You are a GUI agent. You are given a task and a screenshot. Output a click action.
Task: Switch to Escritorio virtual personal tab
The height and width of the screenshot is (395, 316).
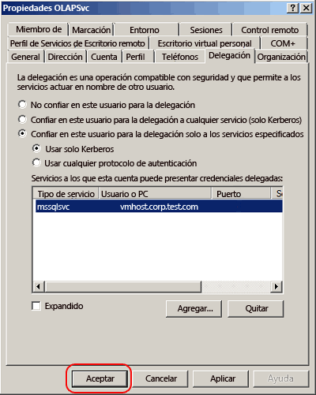[205, 43]
